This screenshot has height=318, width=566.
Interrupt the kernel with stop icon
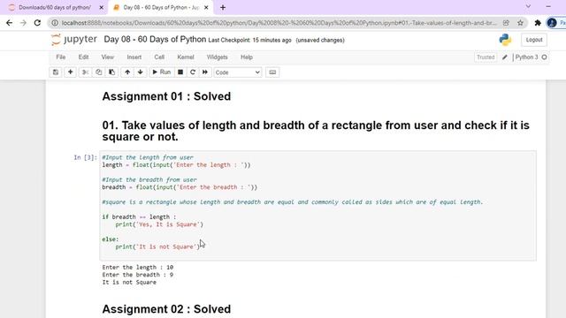pos(180,72)
